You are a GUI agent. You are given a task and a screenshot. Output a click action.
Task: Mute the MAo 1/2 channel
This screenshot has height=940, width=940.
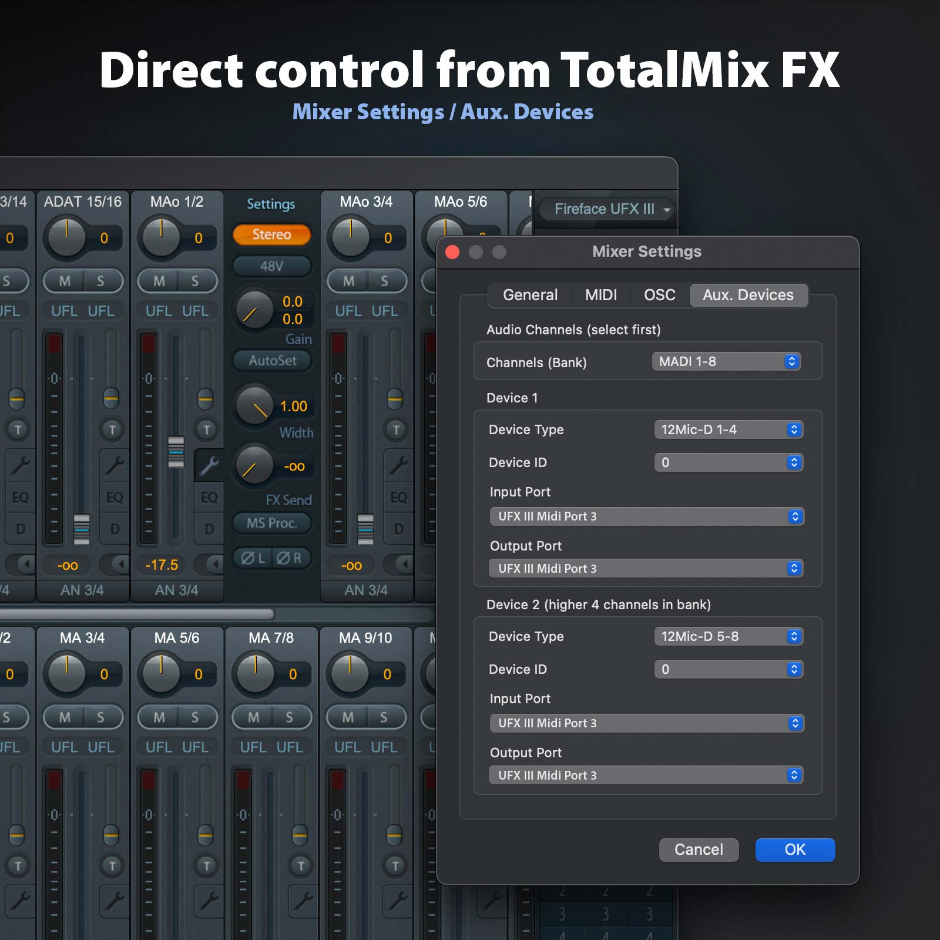(x=159, y=281)
